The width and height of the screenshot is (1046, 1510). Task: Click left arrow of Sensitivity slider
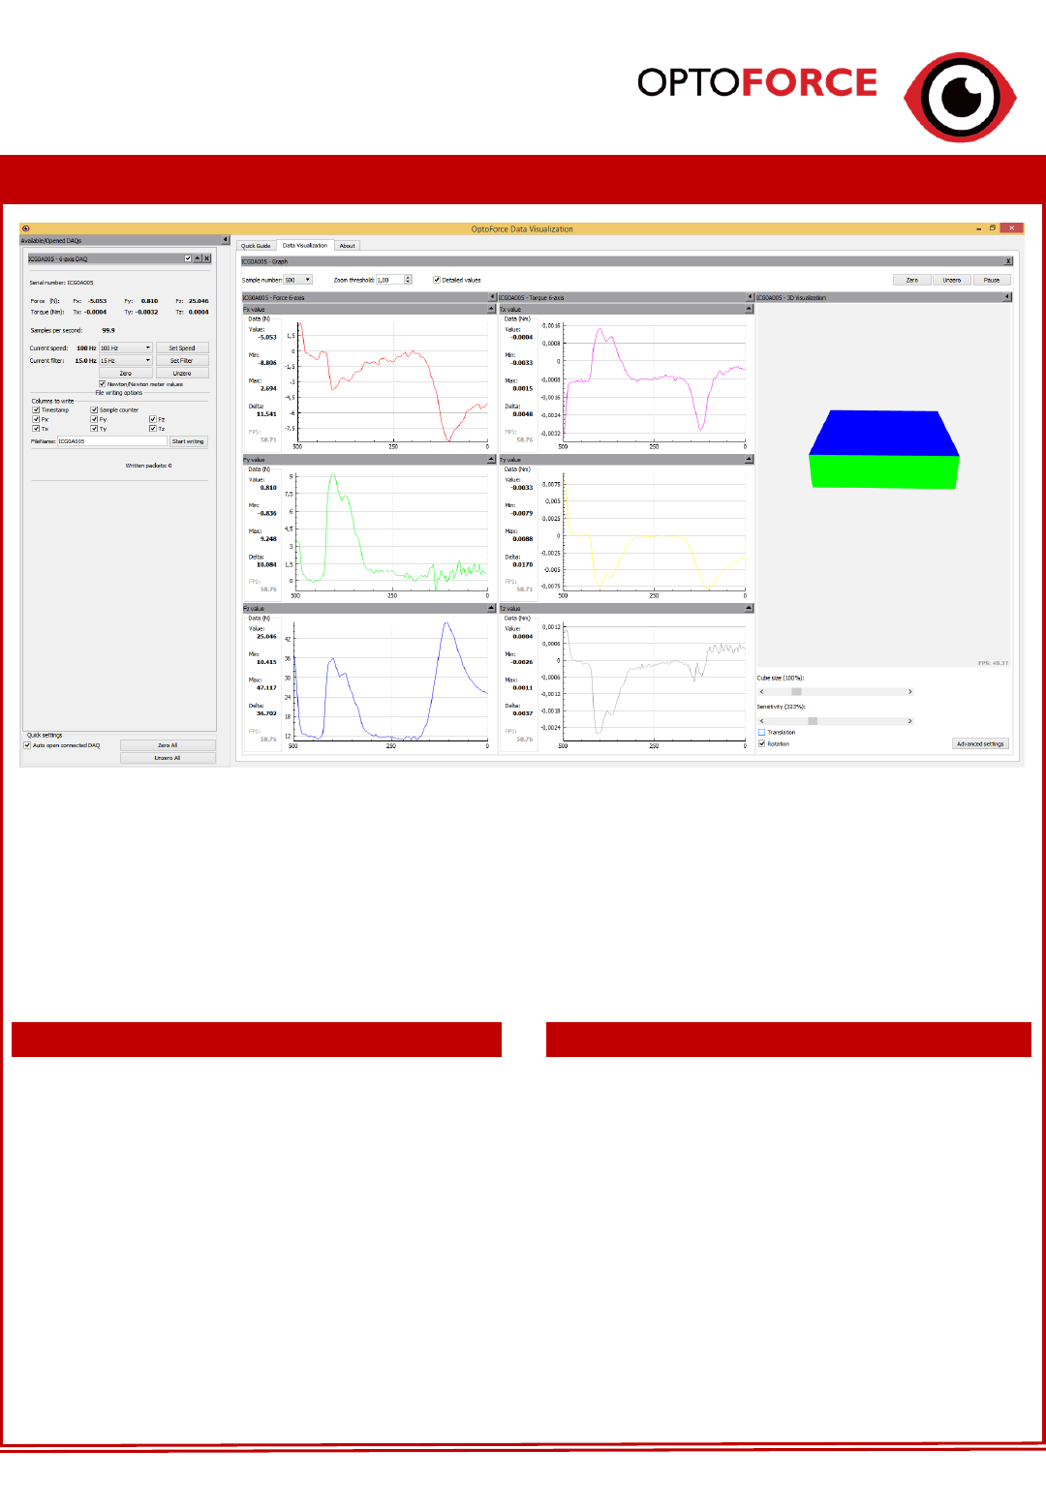pyautogui.click(x=762, y=721)
